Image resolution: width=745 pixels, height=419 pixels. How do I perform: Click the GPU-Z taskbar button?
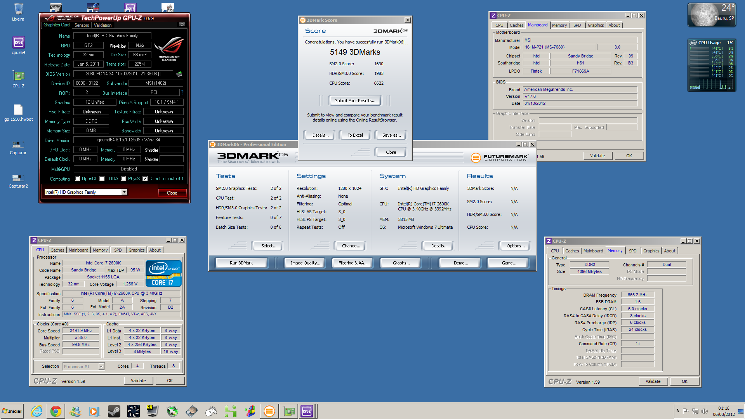[289, 411]
